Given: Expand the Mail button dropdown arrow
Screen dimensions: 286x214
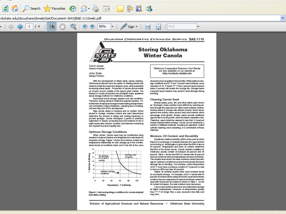Looking at the screenshot, I should (89, 9).
